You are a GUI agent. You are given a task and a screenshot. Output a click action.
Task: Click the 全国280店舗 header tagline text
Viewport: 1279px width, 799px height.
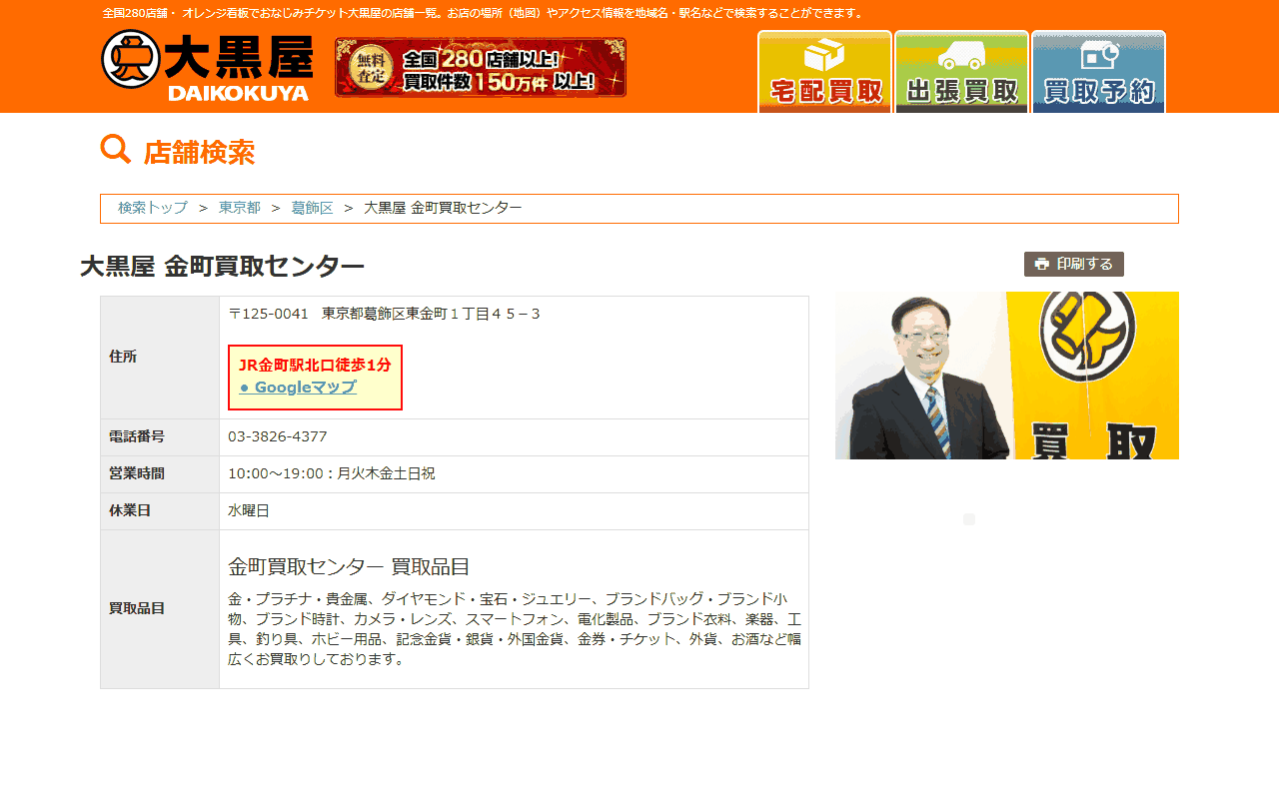pos(483,13)
